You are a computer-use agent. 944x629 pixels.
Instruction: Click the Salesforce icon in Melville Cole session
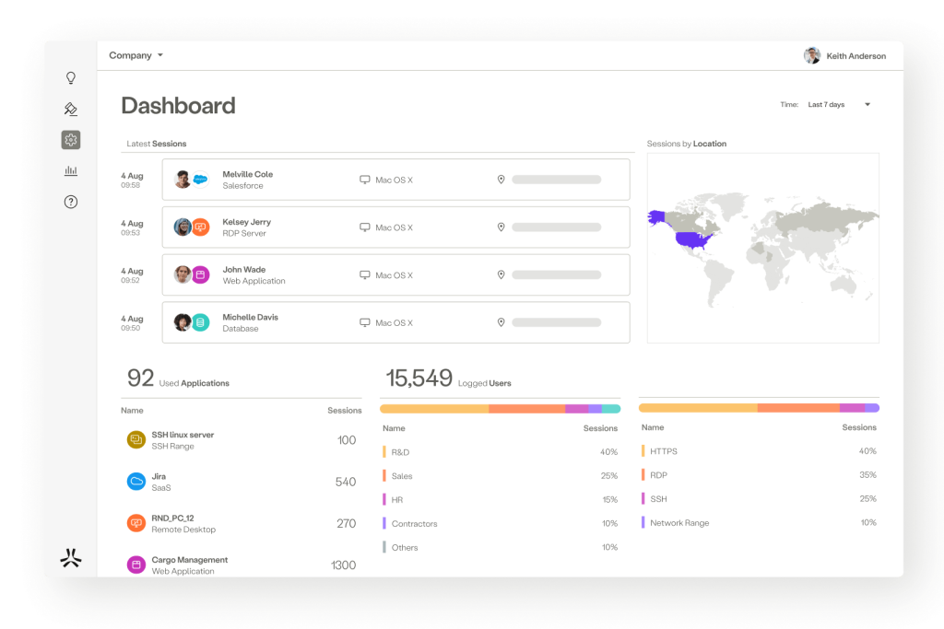[201, 180]
